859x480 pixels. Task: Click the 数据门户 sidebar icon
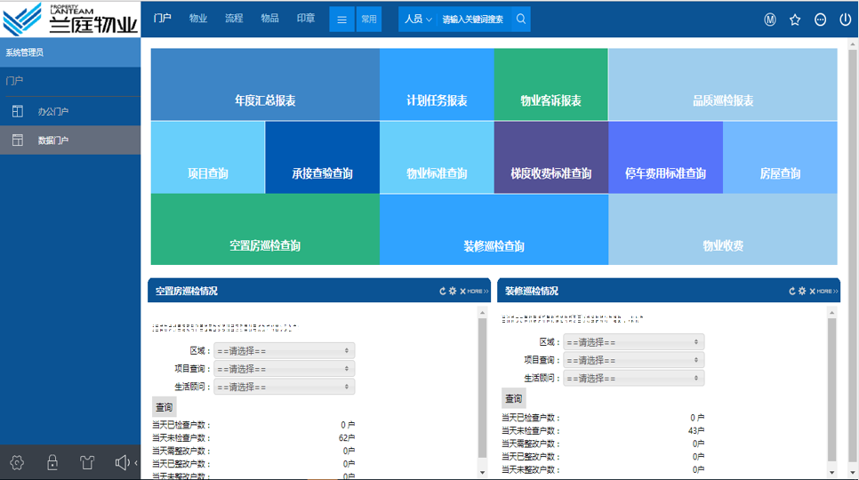[18, 140]
